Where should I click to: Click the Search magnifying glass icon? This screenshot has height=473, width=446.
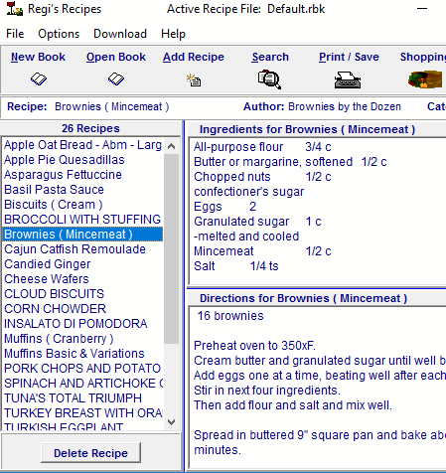270,79
